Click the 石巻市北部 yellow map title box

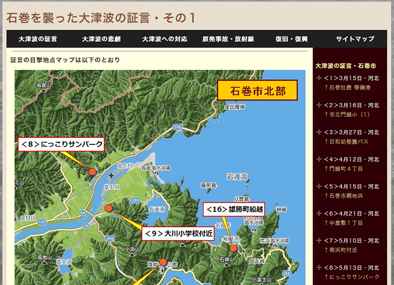257,91
